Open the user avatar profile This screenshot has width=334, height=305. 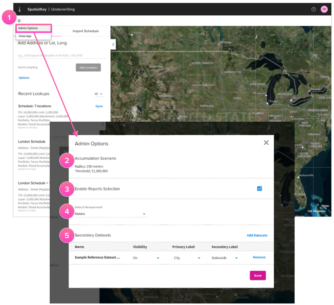[324, 9]
